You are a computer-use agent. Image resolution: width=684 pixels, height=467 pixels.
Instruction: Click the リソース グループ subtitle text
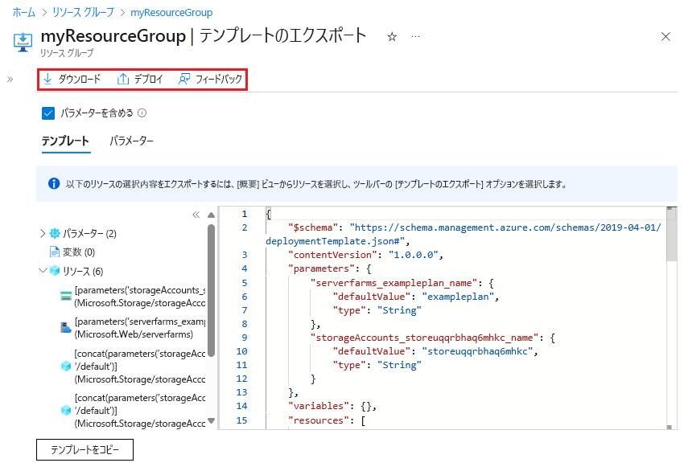(67, 53)
